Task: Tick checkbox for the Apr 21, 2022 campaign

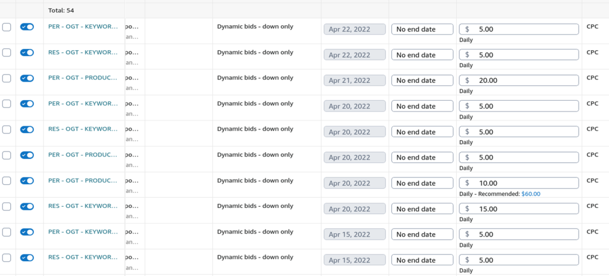Action: click(x=7, y=78)
